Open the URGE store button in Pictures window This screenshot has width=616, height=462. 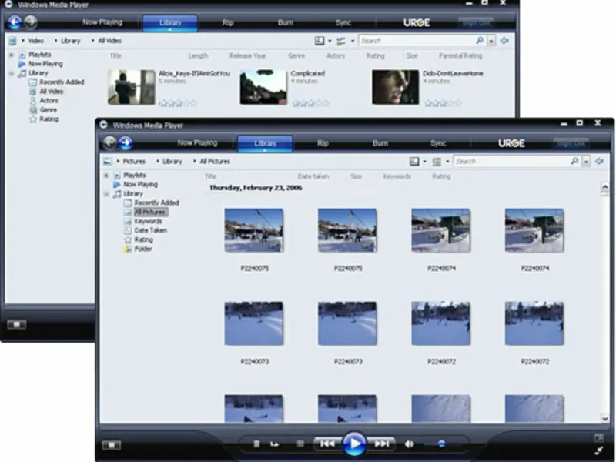coord(511,143)
